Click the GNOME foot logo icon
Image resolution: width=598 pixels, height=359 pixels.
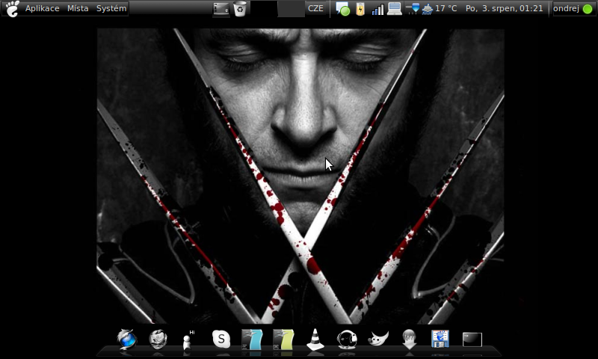(x=13, y=8)
